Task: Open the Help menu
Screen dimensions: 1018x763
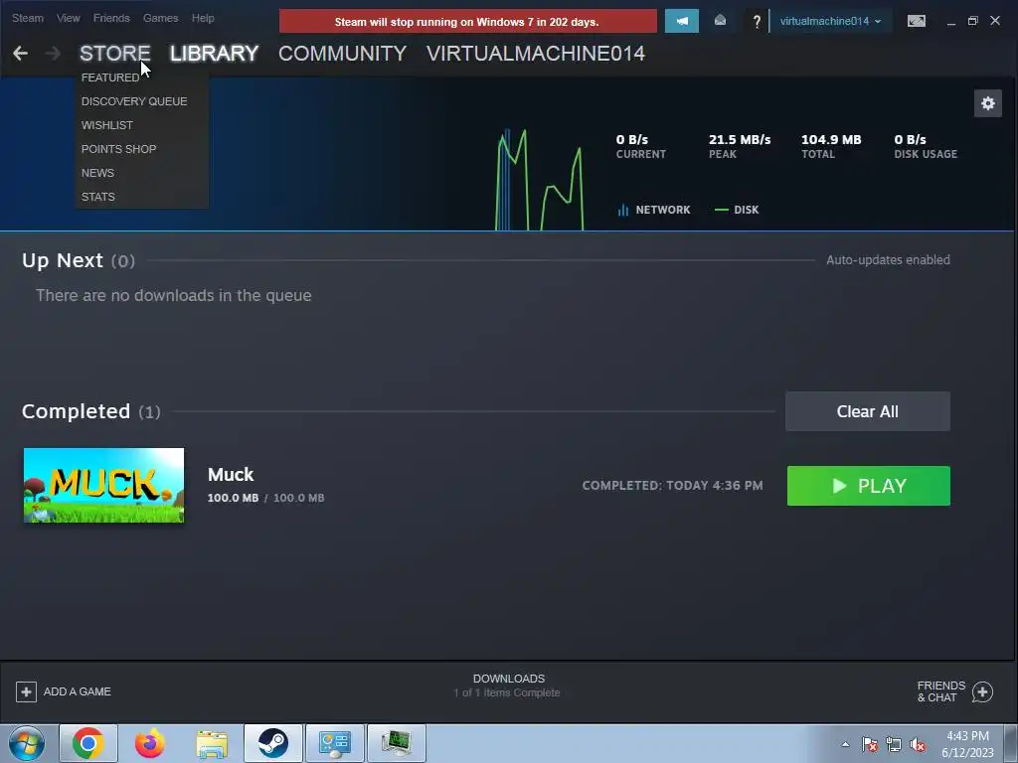Action: 203,18
